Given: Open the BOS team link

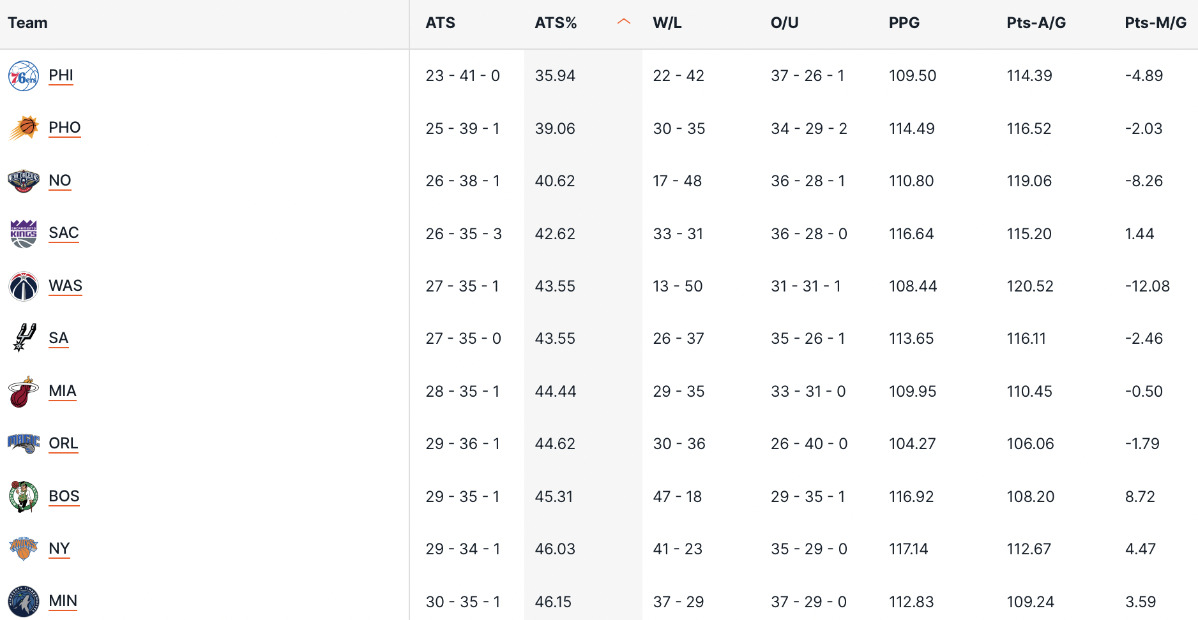Looking at the screenshot, I should tap(64, 496).
